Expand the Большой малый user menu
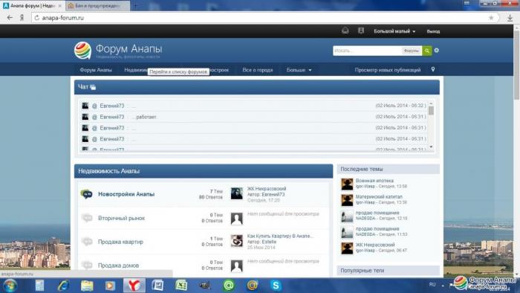The width and height of the screenshot is (520, 293). click(x=394, y=31)
